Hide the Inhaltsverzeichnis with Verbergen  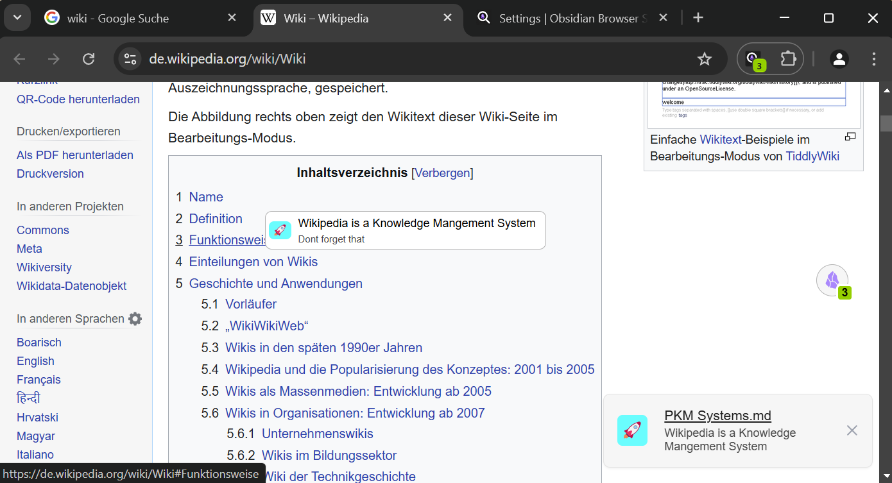point(442,173)
